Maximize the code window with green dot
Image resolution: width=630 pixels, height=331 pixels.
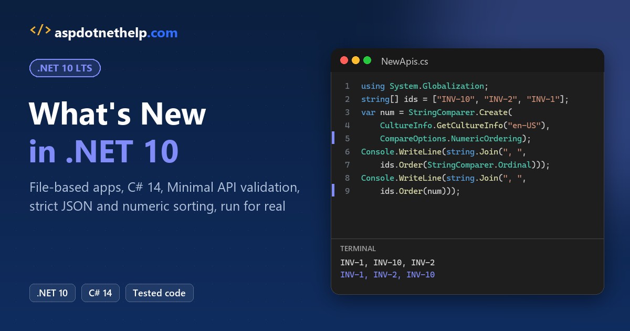tap(367, 60)
